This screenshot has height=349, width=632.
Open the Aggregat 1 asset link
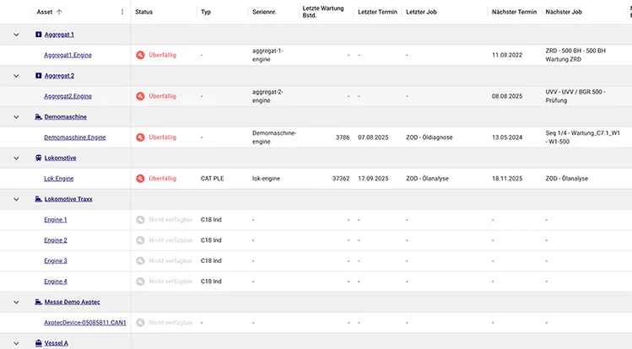[59, 35]
